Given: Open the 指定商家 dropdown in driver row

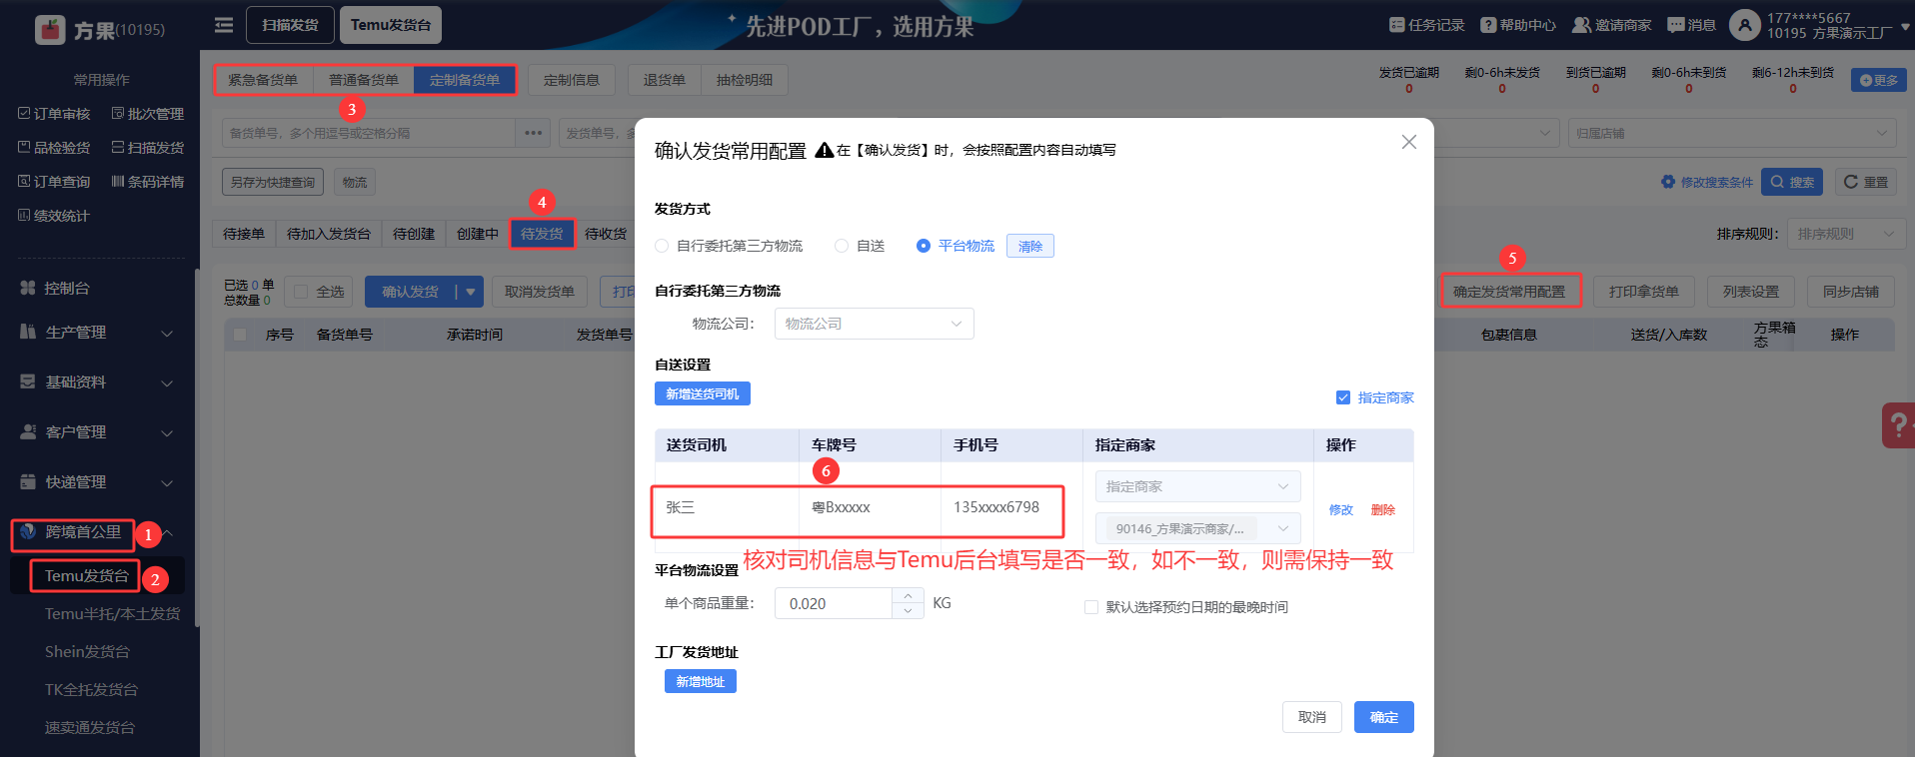Looking at the screenshot, I should tap(1197, 486).
